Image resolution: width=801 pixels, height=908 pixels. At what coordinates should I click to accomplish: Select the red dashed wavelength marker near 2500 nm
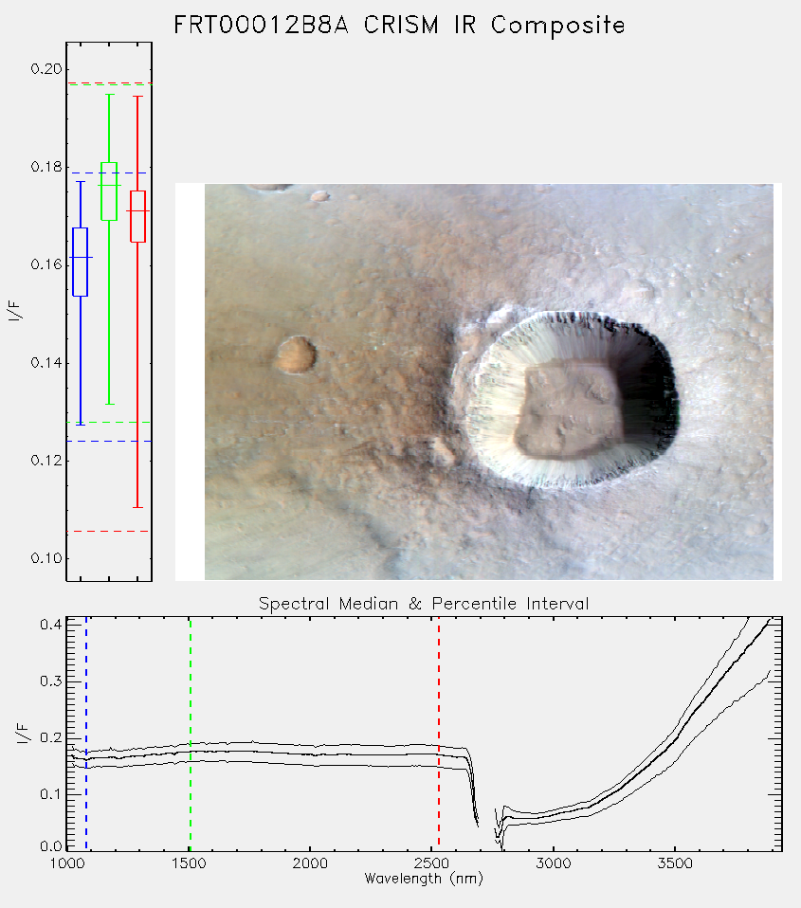439,734
